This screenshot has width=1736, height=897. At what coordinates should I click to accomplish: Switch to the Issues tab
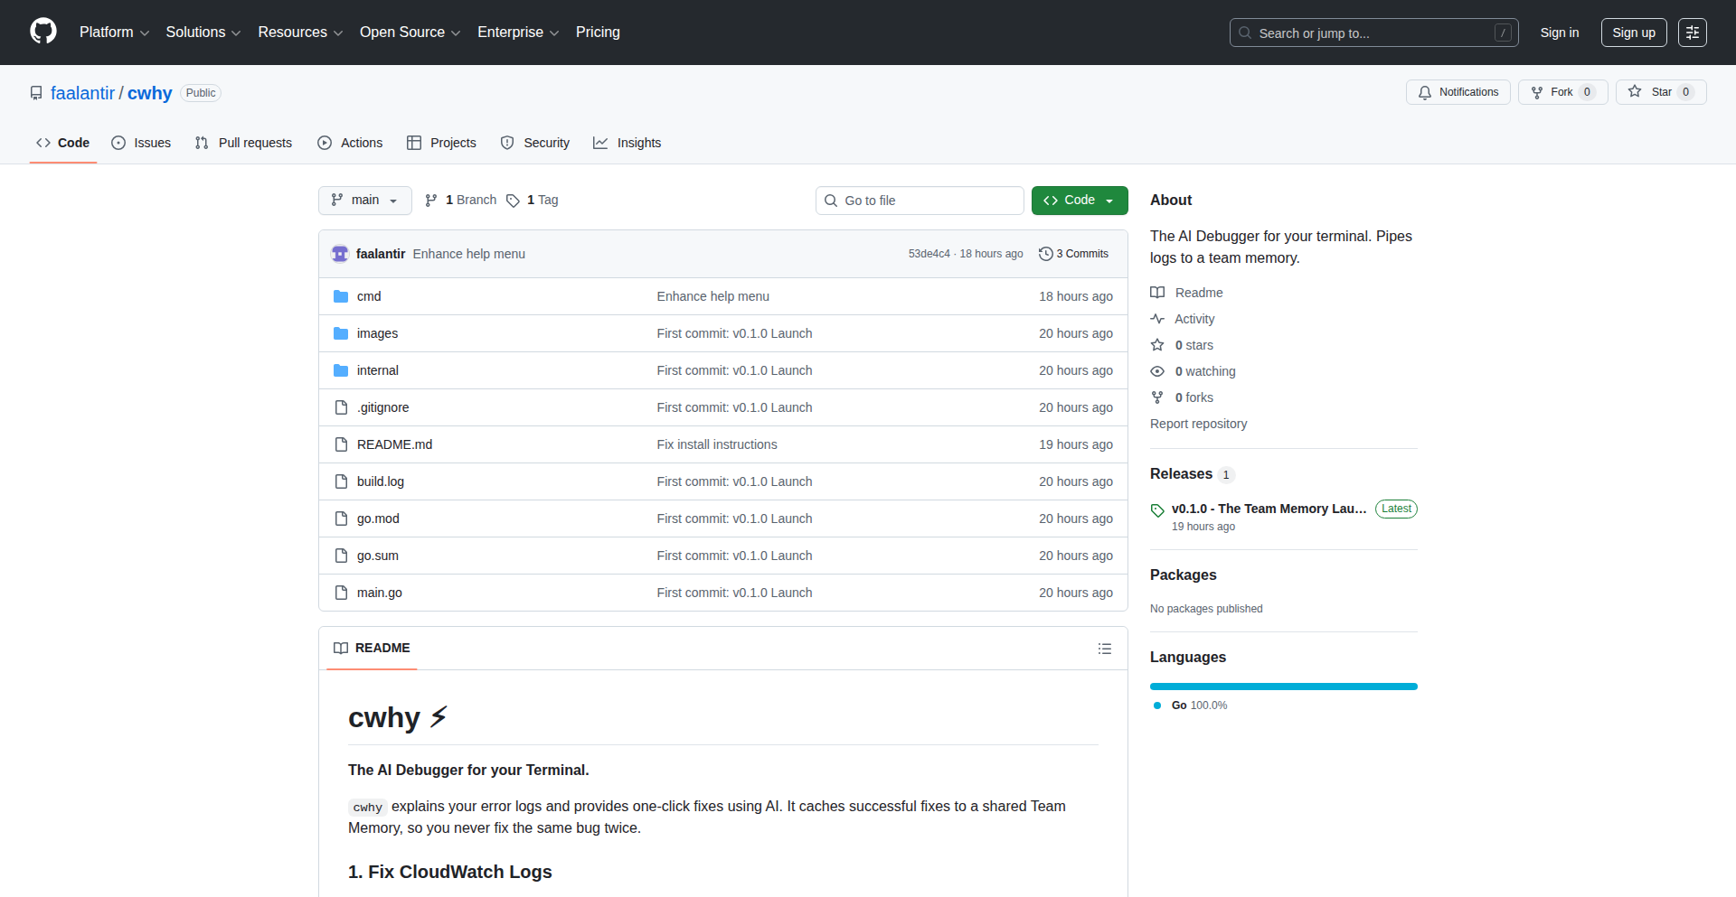tap(141, 143)
